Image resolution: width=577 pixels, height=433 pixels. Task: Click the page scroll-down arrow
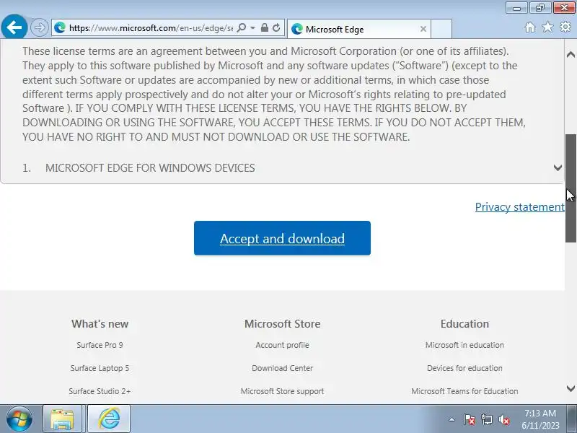tap(571, 388)
